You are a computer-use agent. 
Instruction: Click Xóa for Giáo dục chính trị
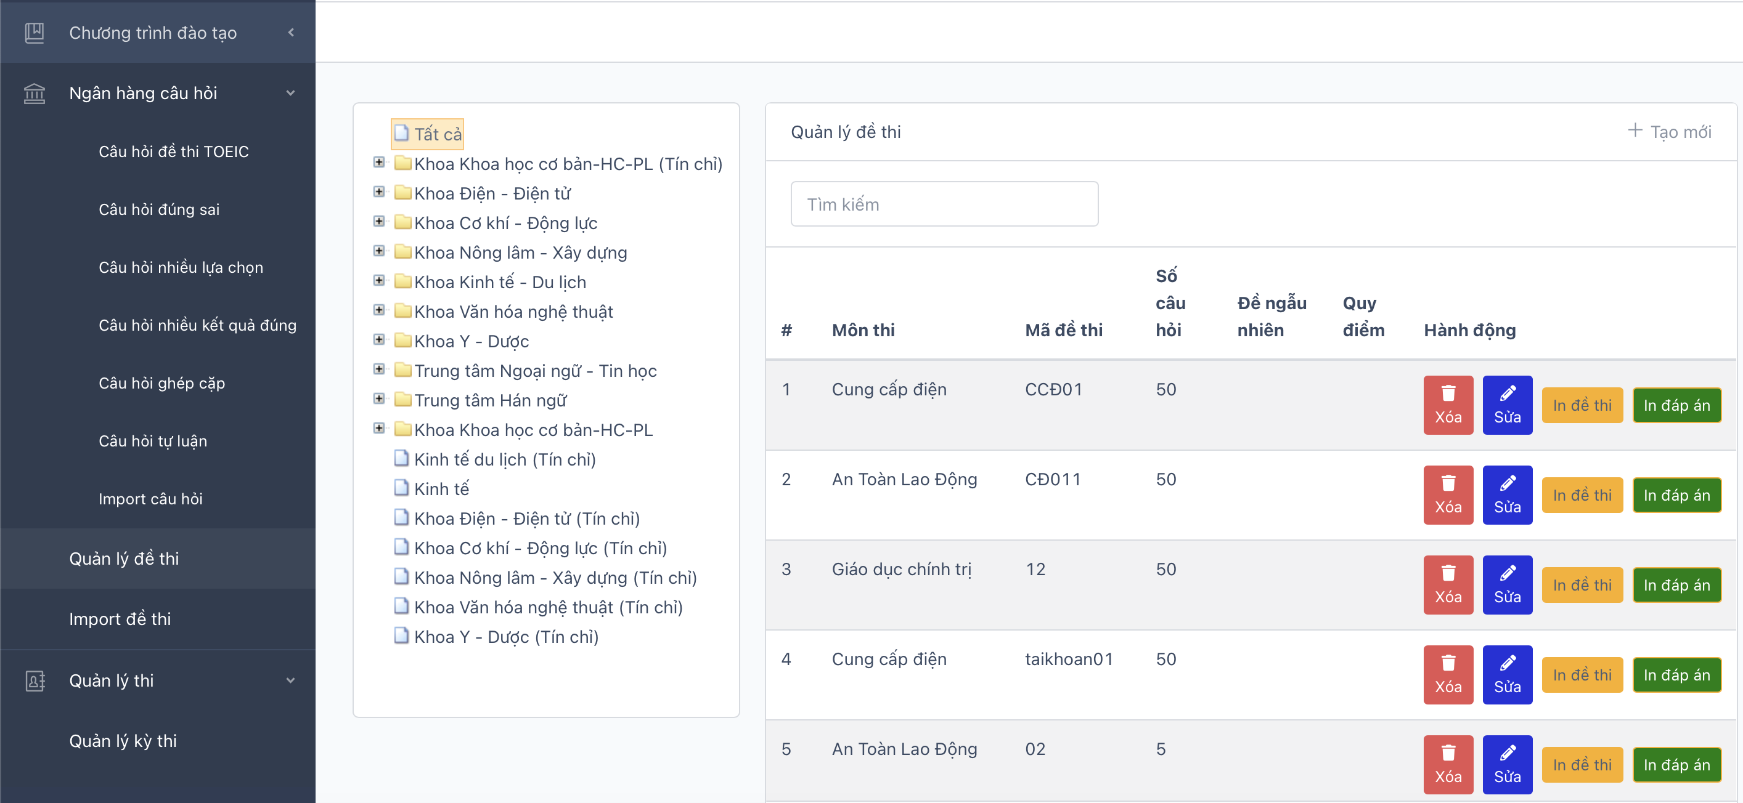pyautogui.click(x=1447, y=584)
